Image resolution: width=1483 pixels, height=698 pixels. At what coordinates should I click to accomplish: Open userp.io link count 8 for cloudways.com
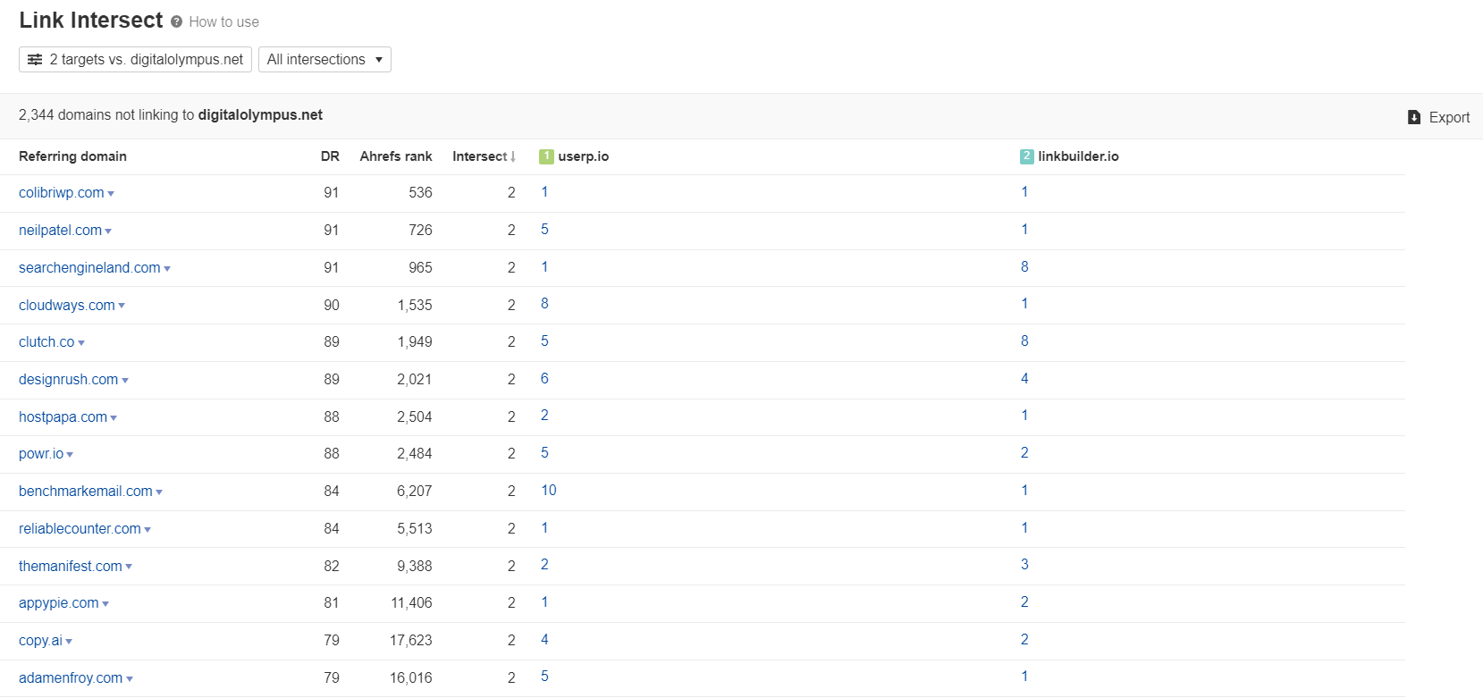point(544,304)
